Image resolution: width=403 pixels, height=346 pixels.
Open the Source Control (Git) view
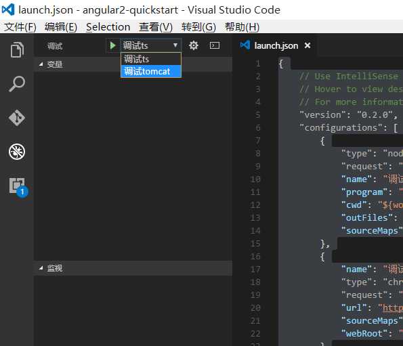[x=17, y=118]
